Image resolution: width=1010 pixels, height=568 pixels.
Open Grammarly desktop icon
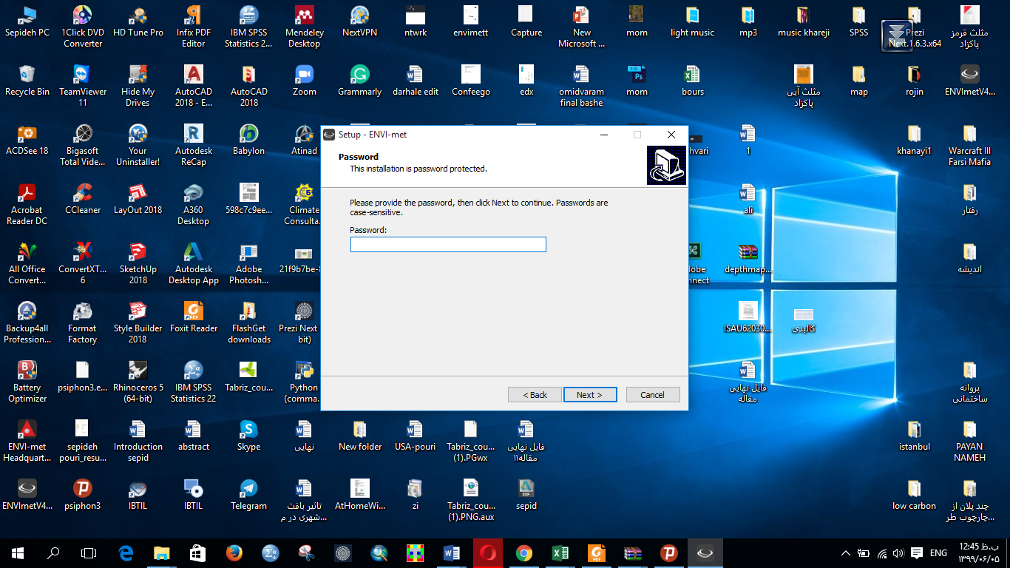coord(360,81)
